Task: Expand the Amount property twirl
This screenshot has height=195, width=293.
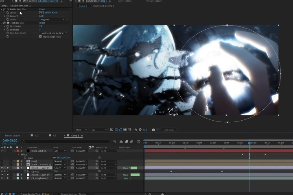Action: pyautogui.click(x=4, y=16)
